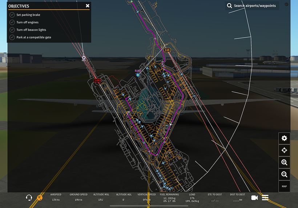
Task: Click the DIST TO DEST readout
Action: 238,197
